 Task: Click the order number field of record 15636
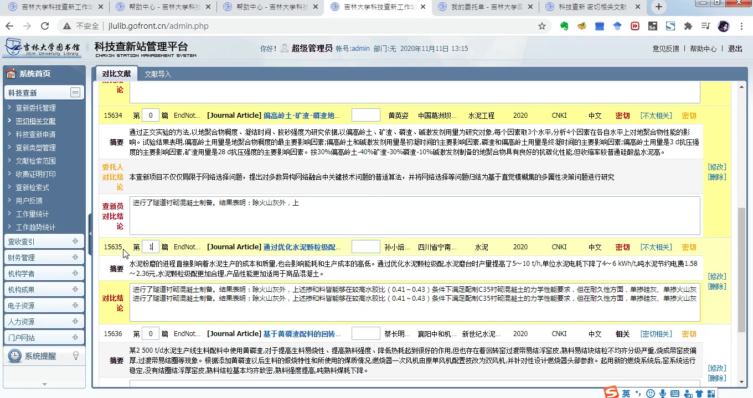(x=151, y=334)
